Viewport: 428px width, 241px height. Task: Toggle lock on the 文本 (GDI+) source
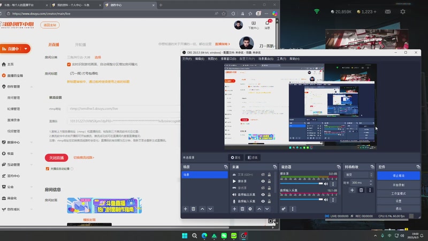(x=269, y=175)
